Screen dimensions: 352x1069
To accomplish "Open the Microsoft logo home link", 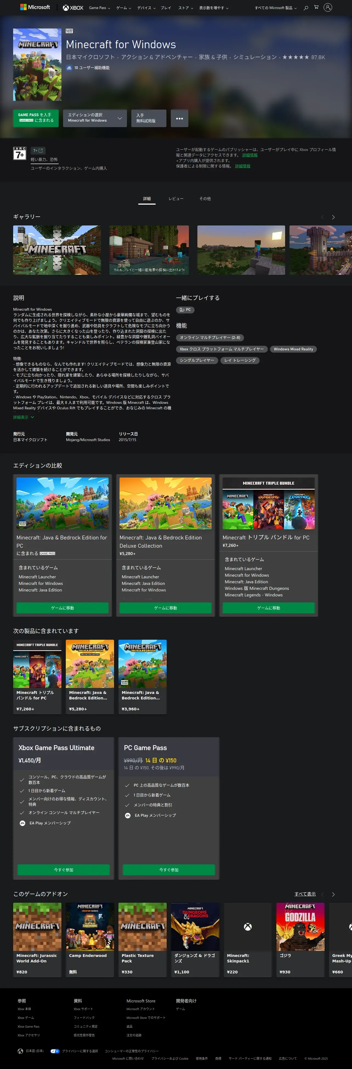I will tap(35, 7).
